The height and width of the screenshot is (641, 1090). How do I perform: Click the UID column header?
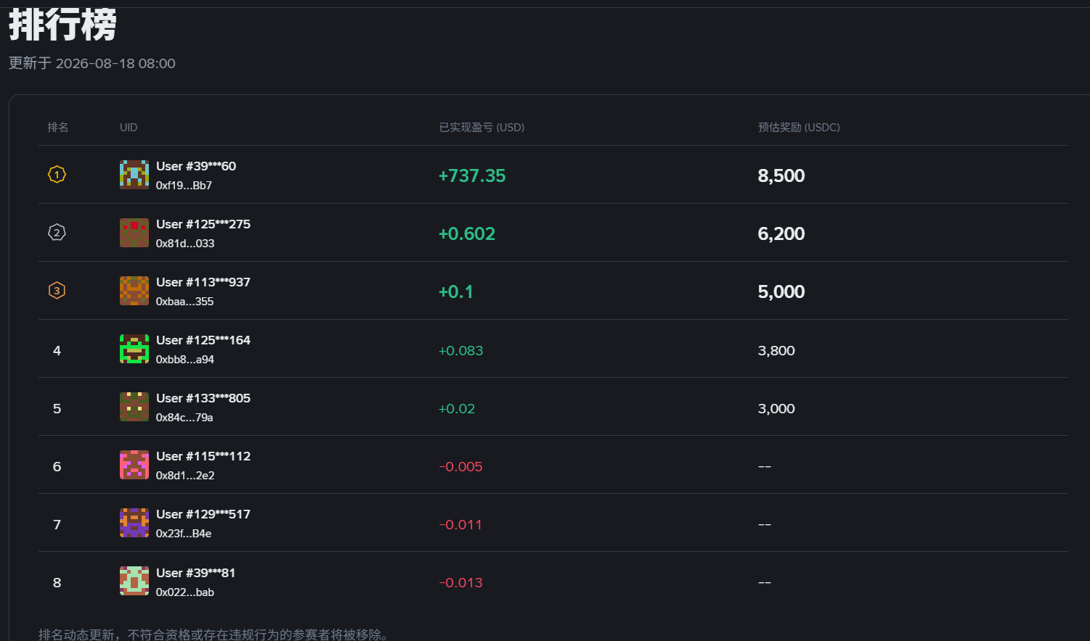[129, 127]
